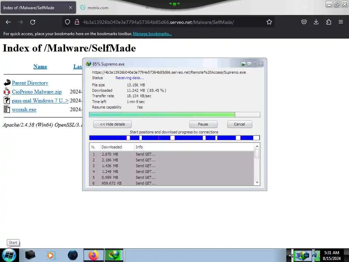Click the IDM icon in download dialog title
The width and height of the screenshot is (349, 262).
(x=88, y=64)
